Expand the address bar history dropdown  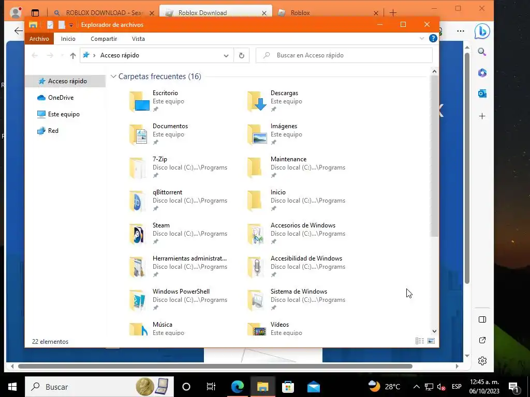226,56
